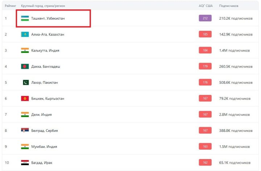Click the Kyrgyzstan flag icon

click(25, 99)
